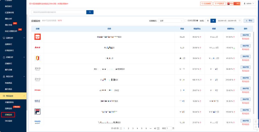Open 店铺排行 in the sidebar

(8, 64)
